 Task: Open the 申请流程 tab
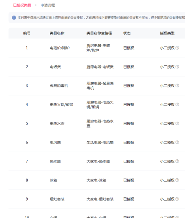coord(48,5)
